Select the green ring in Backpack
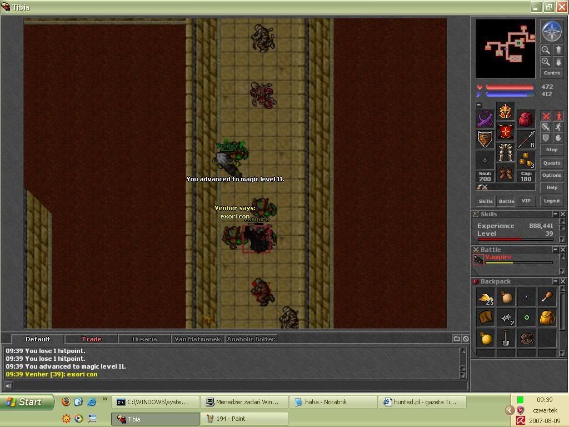Viewport: 569px width, 427px height. pos(527,318)
